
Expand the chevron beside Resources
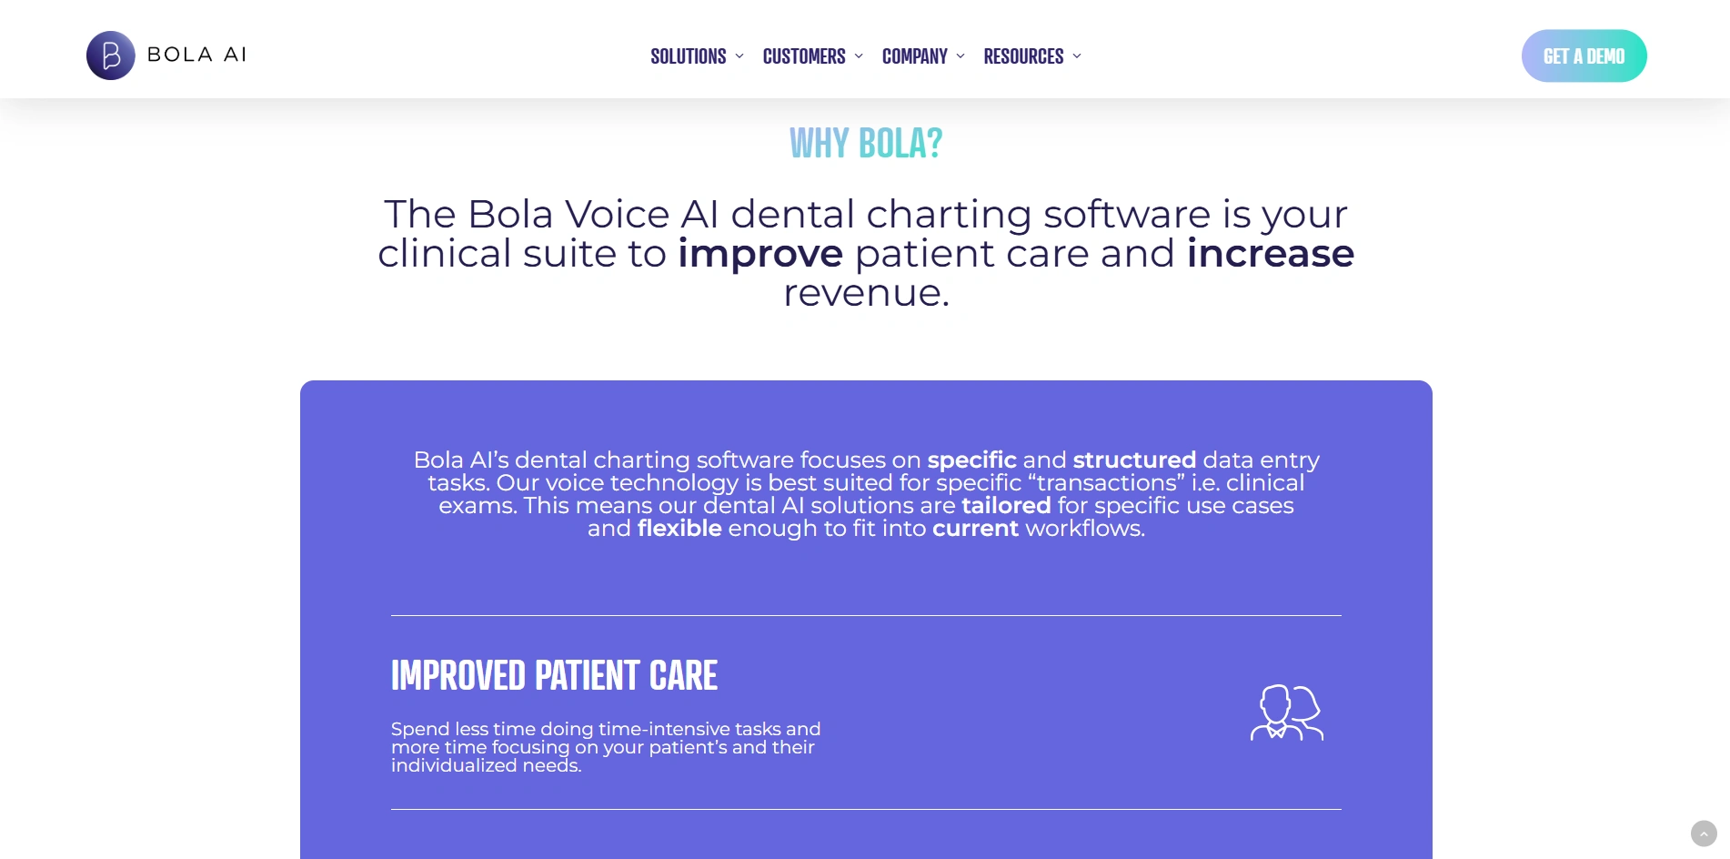point(1077,56)
